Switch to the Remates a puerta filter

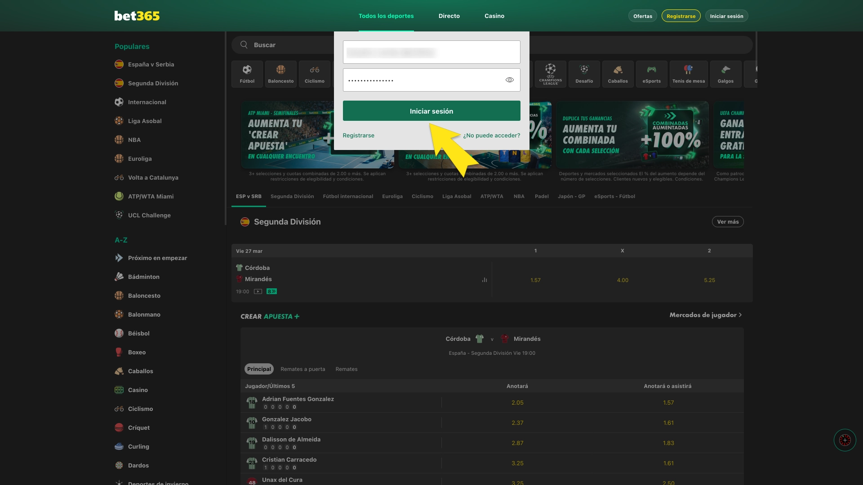coord(302,369)
